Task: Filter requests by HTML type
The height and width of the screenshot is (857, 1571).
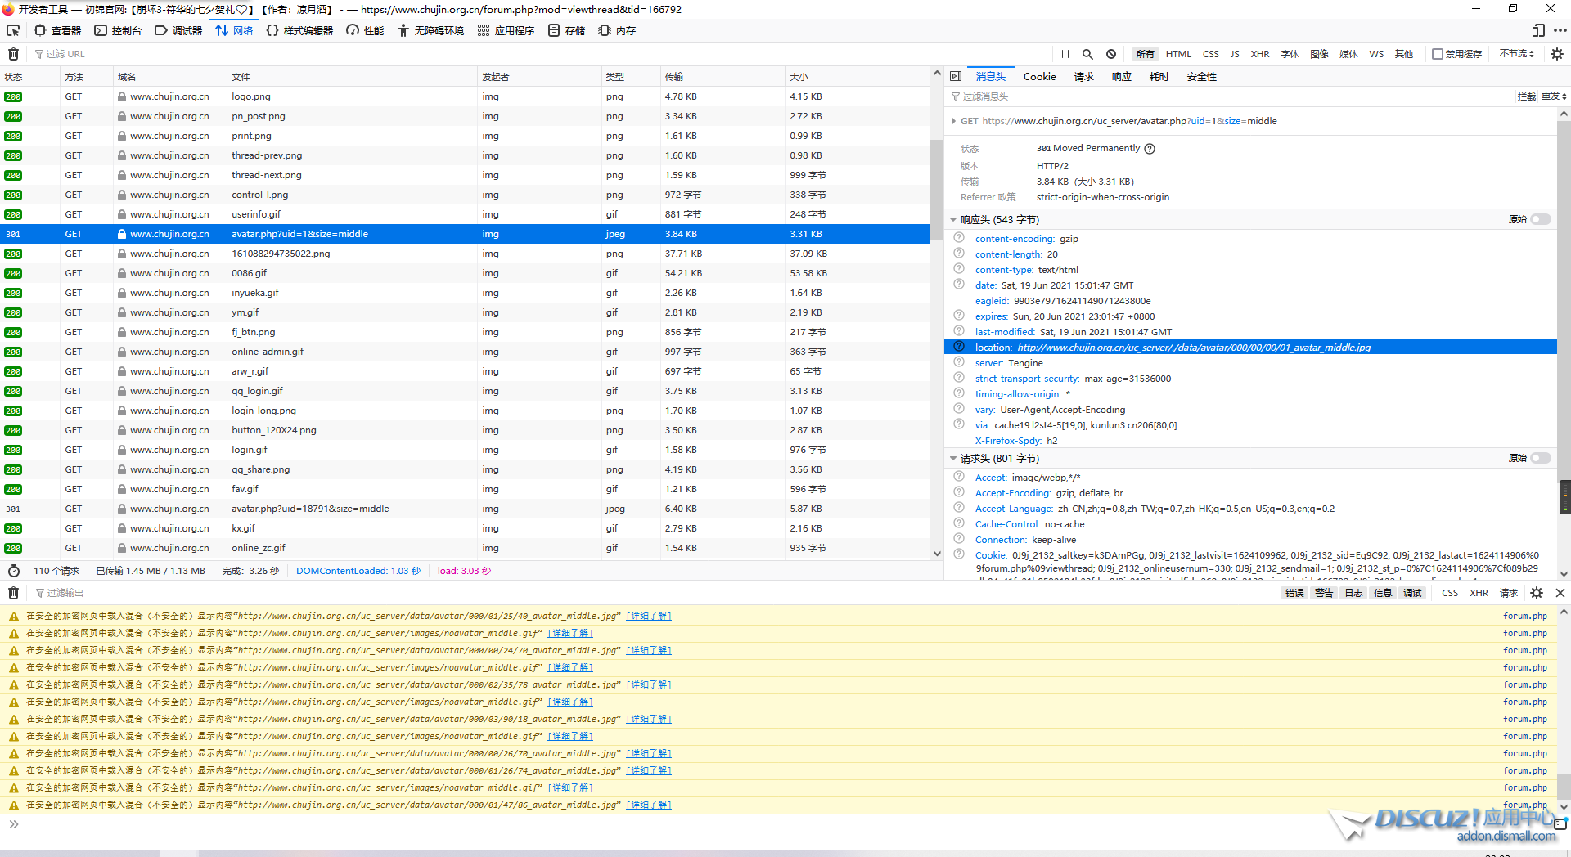Action: [x=1178, y=54]
